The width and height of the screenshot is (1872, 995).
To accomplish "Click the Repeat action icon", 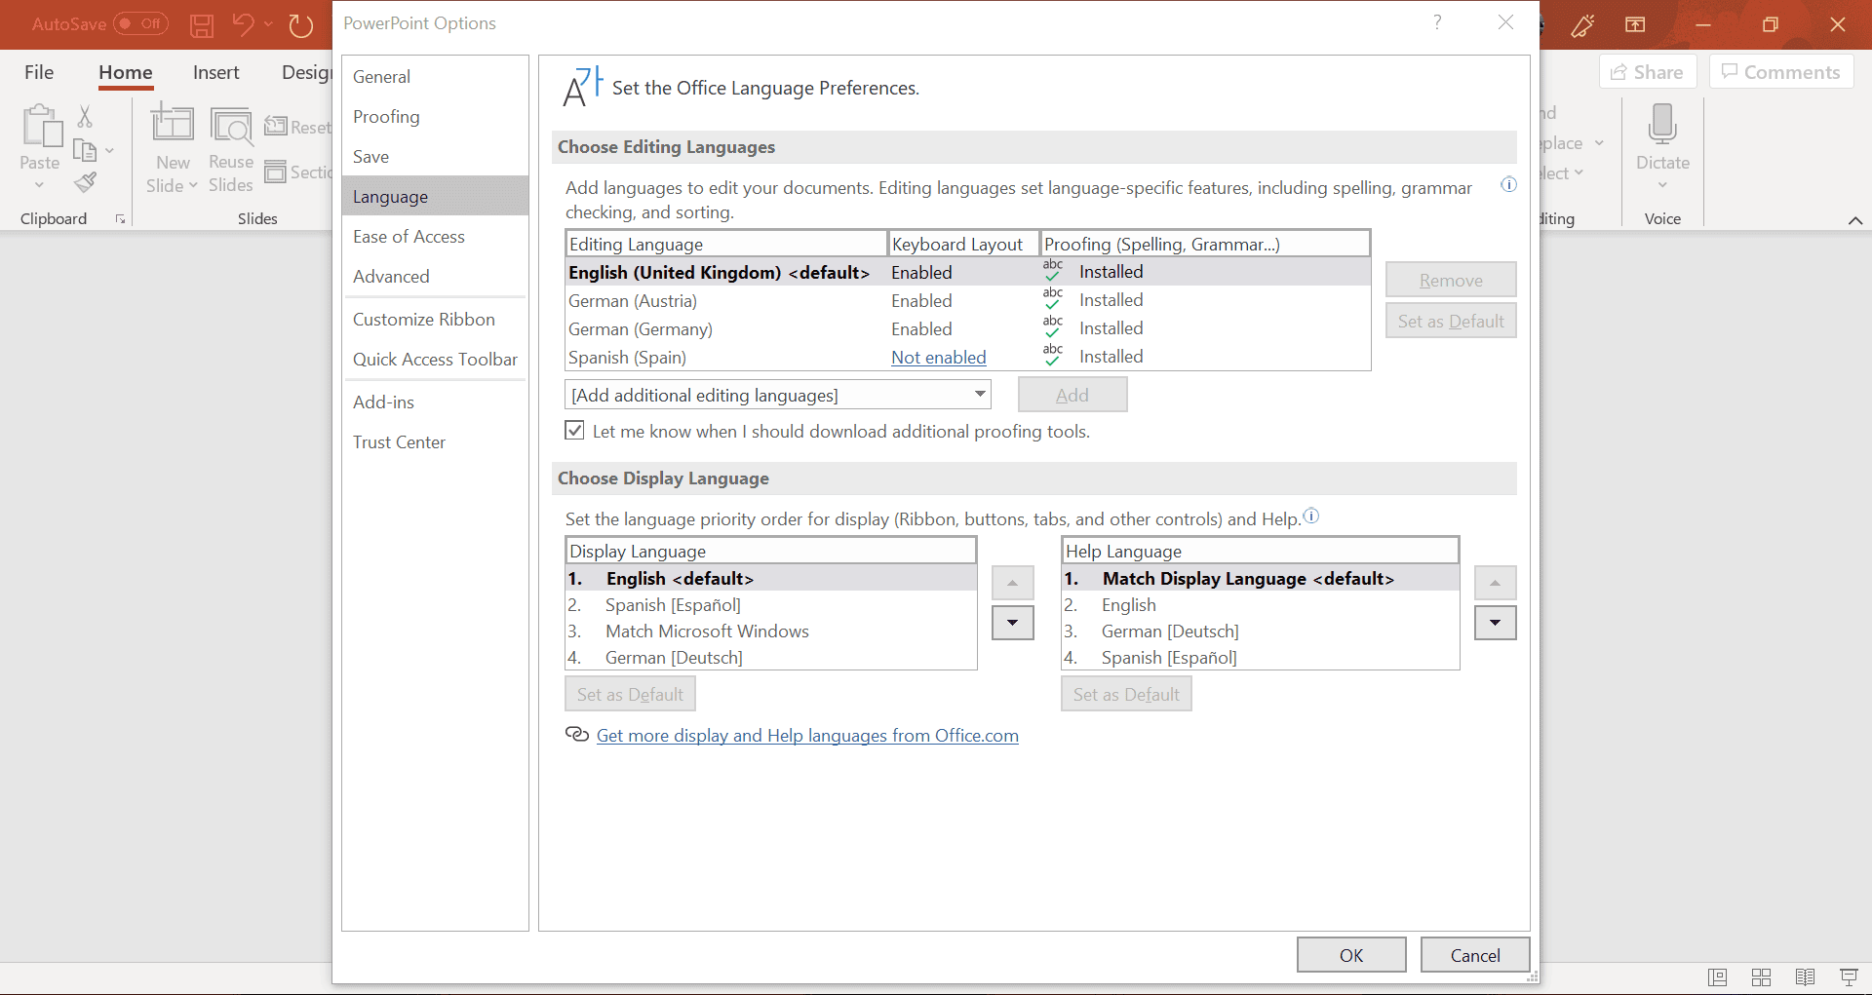I will [x=300, y=26].
